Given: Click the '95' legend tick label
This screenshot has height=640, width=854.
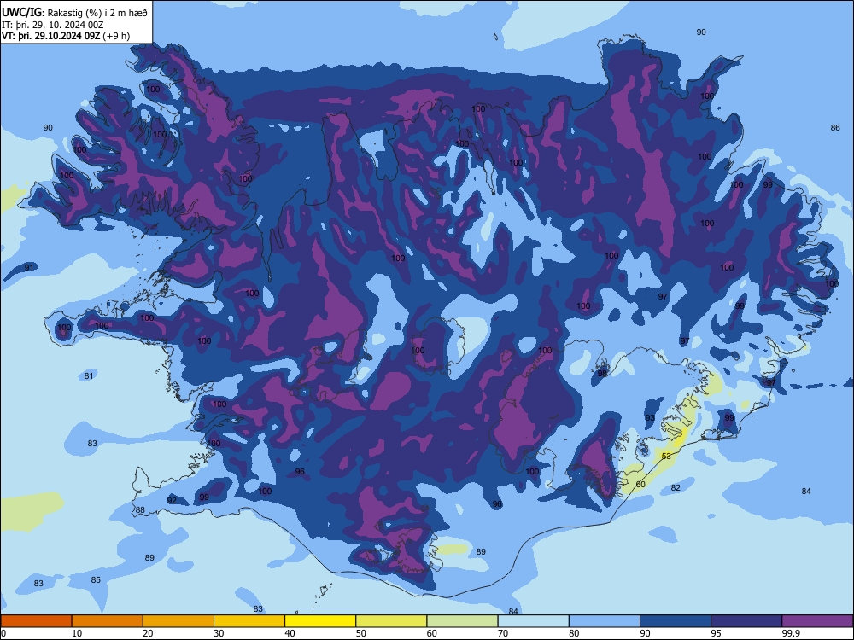Looking at the screenshot, I should [716, 633].
